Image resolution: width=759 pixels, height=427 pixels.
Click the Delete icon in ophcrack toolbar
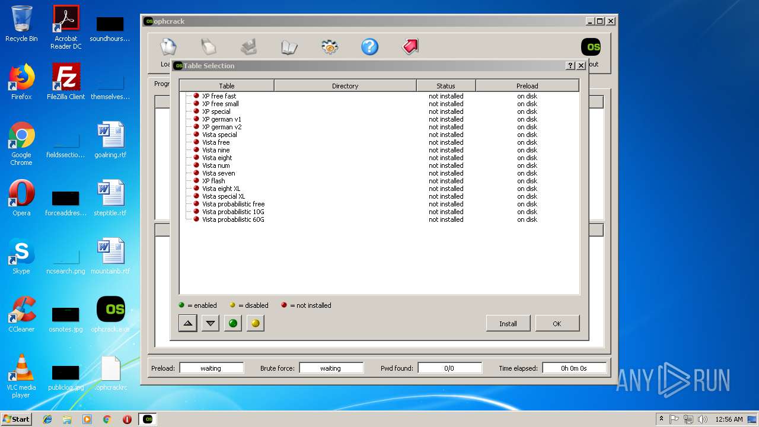209,47
